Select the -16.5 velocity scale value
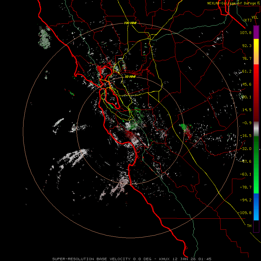 [246, 136]
